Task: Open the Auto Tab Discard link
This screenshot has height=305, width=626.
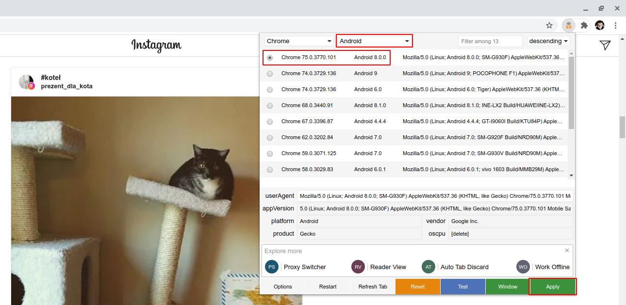Action: (x=464, y=267)
